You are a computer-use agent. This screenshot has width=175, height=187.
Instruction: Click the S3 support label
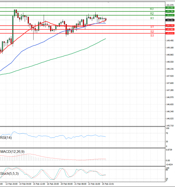pyautogui.click(x=152, y=36)
